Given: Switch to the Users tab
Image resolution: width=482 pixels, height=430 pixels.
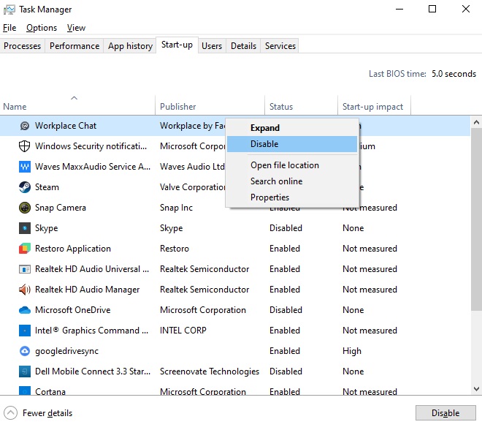Looking at the screenshot, I should 212,46.
